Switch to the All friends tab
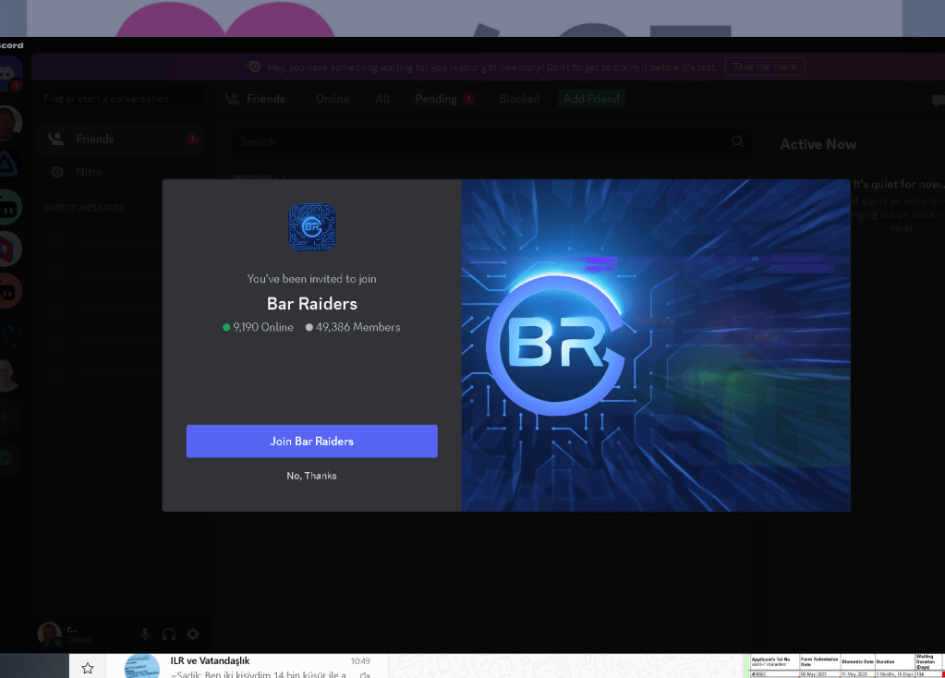The width and height of the screenshot is (945, 678). pyautogui.click(x=382, y=99)
